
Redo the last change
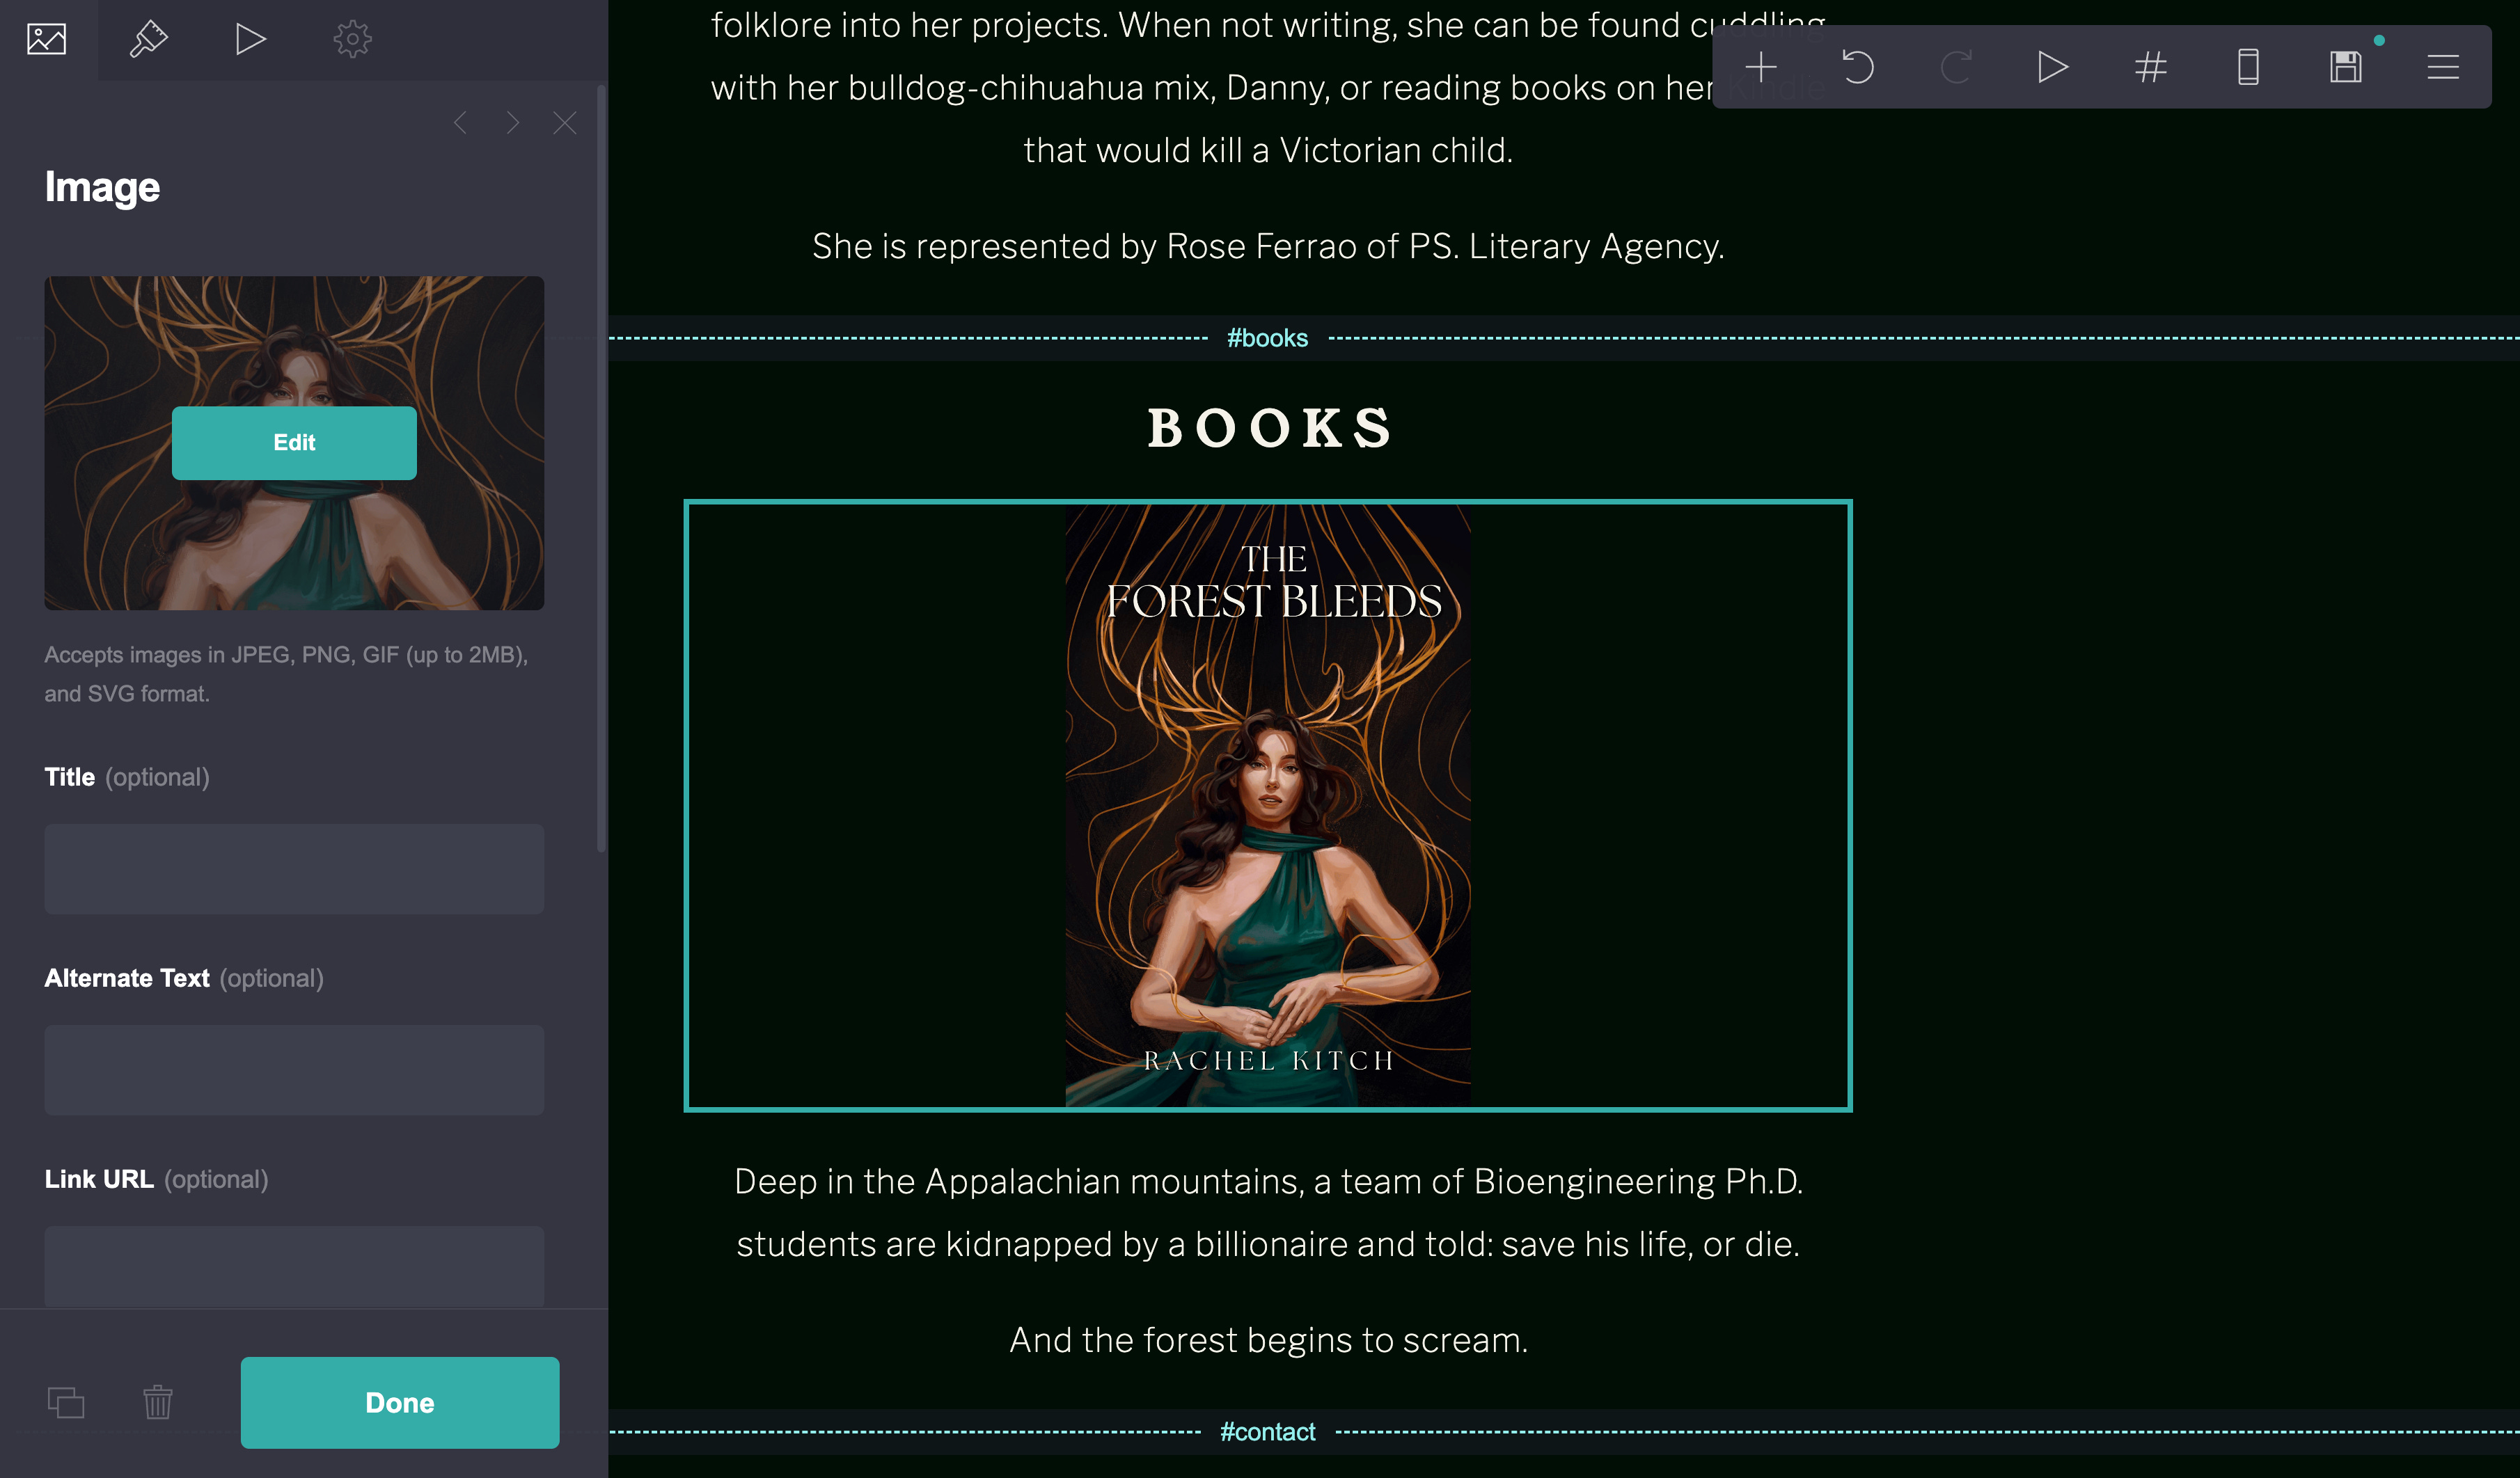(1956, 67)
